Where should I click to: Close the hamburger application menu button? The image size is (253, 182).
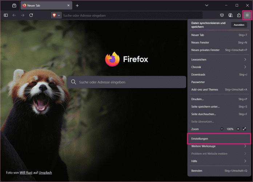[x=247, y=15]
